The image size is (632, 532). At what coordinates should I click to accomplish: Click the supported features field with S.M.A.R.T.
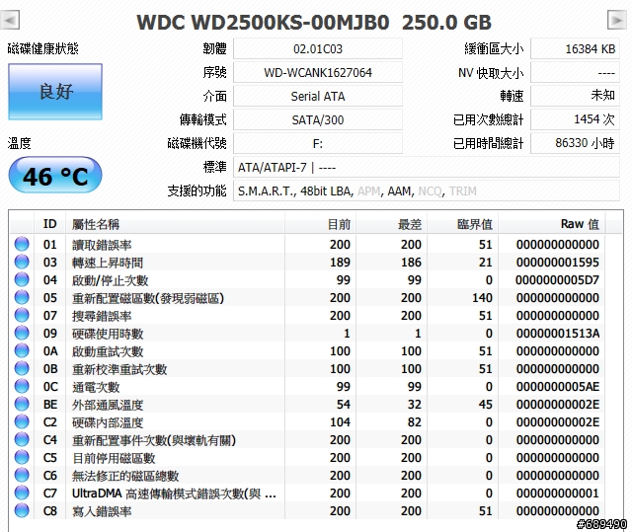tap(427, 190)
